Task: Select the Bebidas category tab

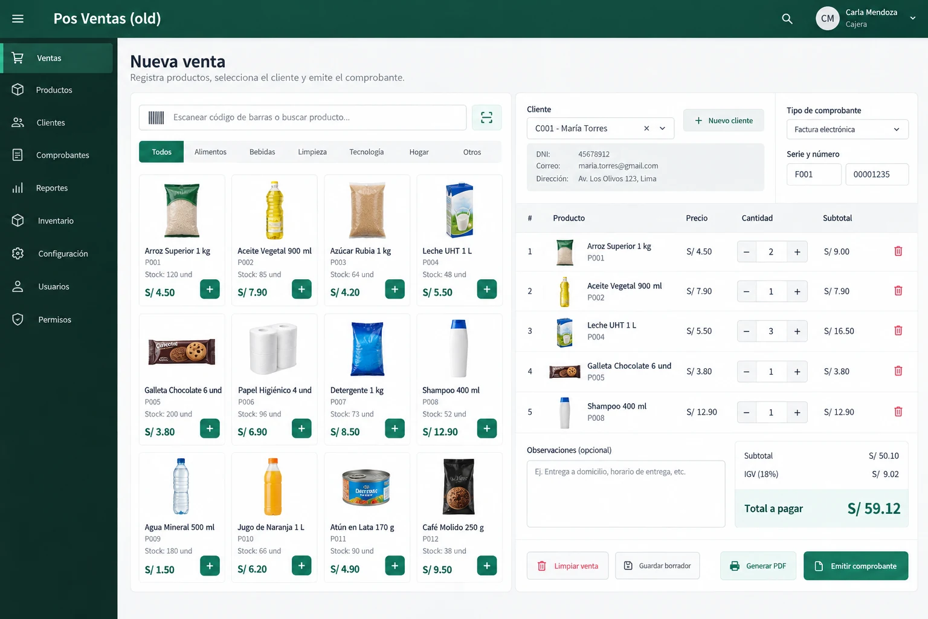Action: point(262,152)
